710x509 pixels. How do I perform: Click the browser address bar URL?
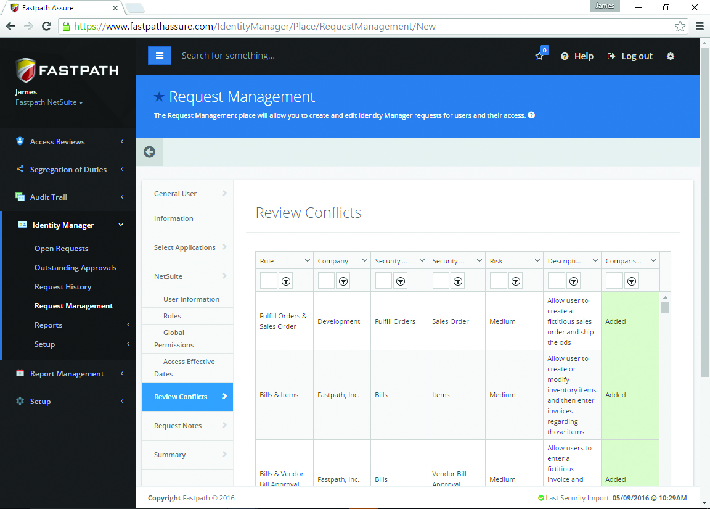255,27
